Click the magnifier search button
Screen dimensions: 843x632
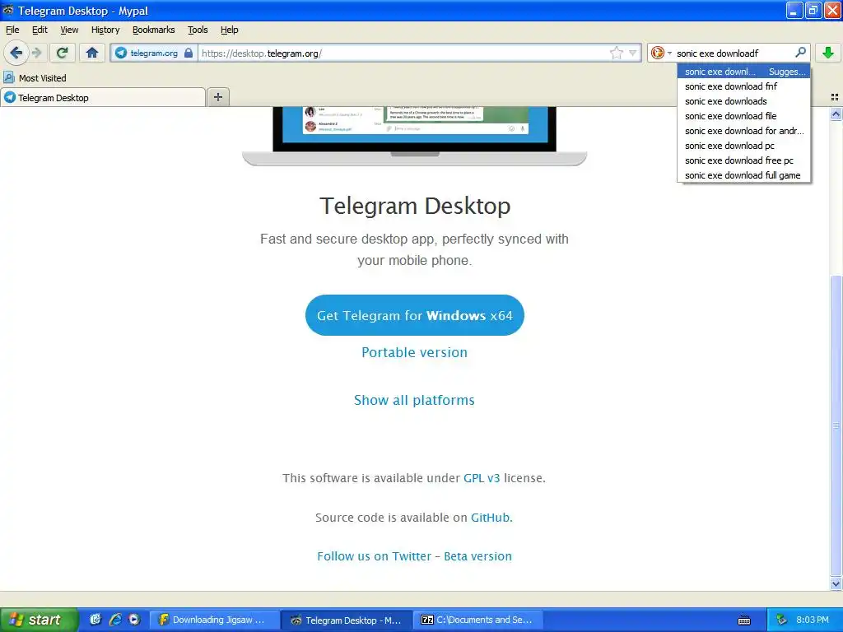[x=800, y=52]
